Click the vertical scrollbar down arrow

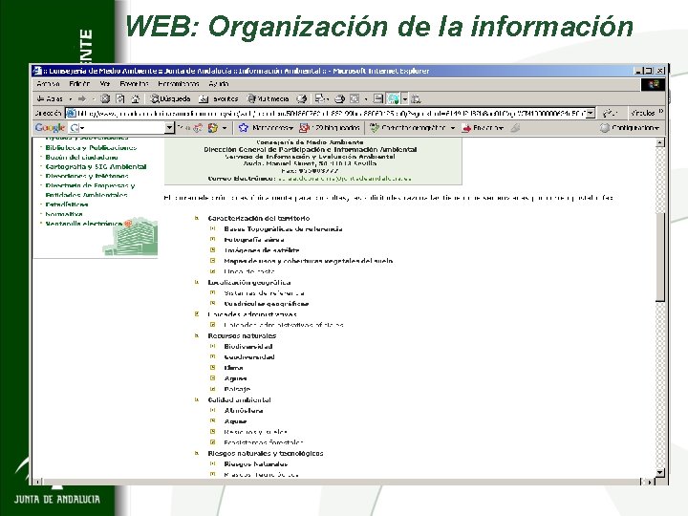coord(660,473)
